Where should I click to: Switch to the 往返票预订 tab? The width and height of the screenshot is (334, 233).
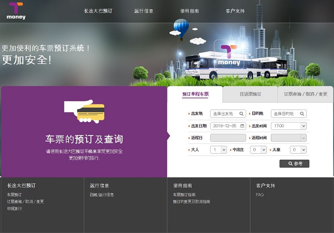pyautogui.click(x=250, y=94)
